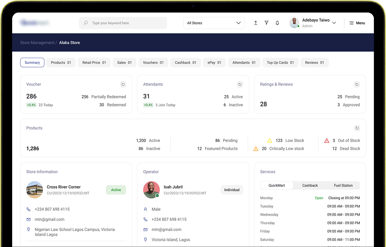View the Attendants tab

[244, 62]
